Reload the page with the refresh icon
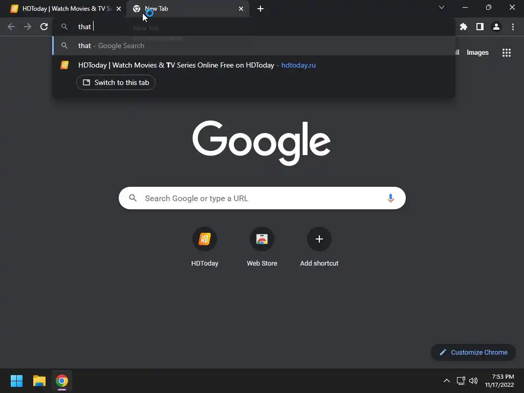 point(44,27)
